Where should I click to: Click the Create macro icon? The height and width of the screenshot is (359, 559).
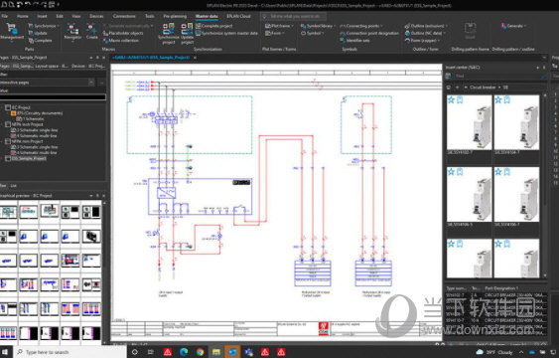point(91,28)
